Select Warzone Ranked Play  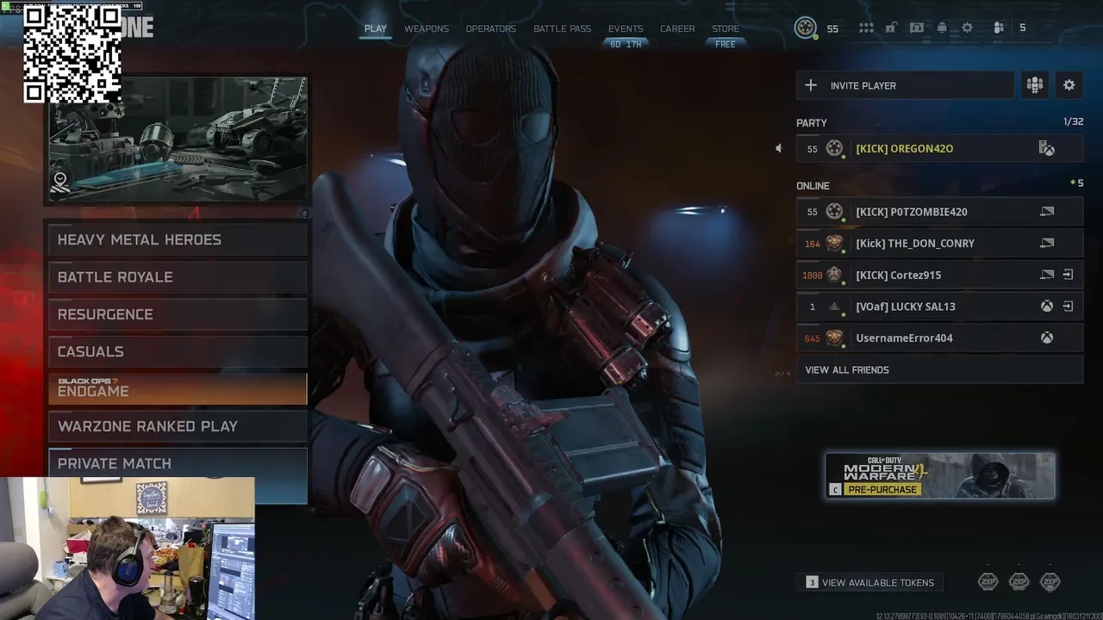coord(178,426)
